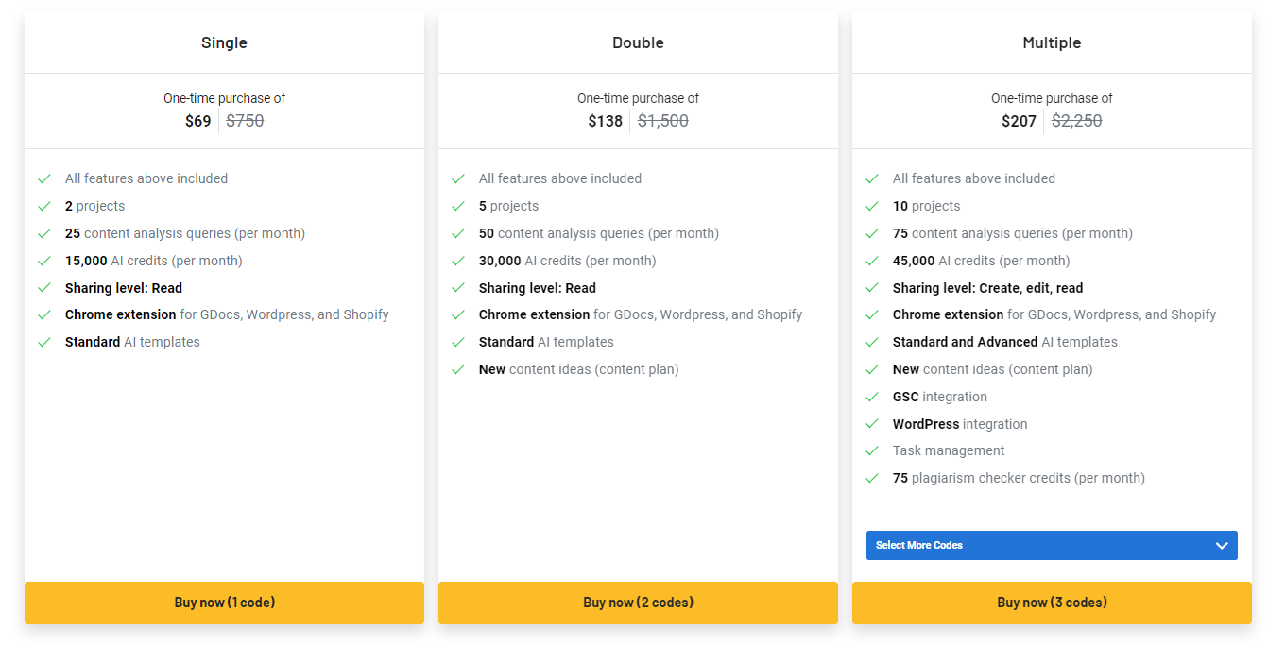The height and width of the screenshot is (645, 1268).
Task: Click checkmark beside Standard and Advanced AI templates
Action: click(872, 342)
